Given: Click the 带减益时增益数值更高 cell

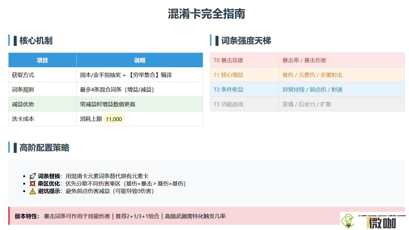Looking at the screenshot, I should [140, 104].
